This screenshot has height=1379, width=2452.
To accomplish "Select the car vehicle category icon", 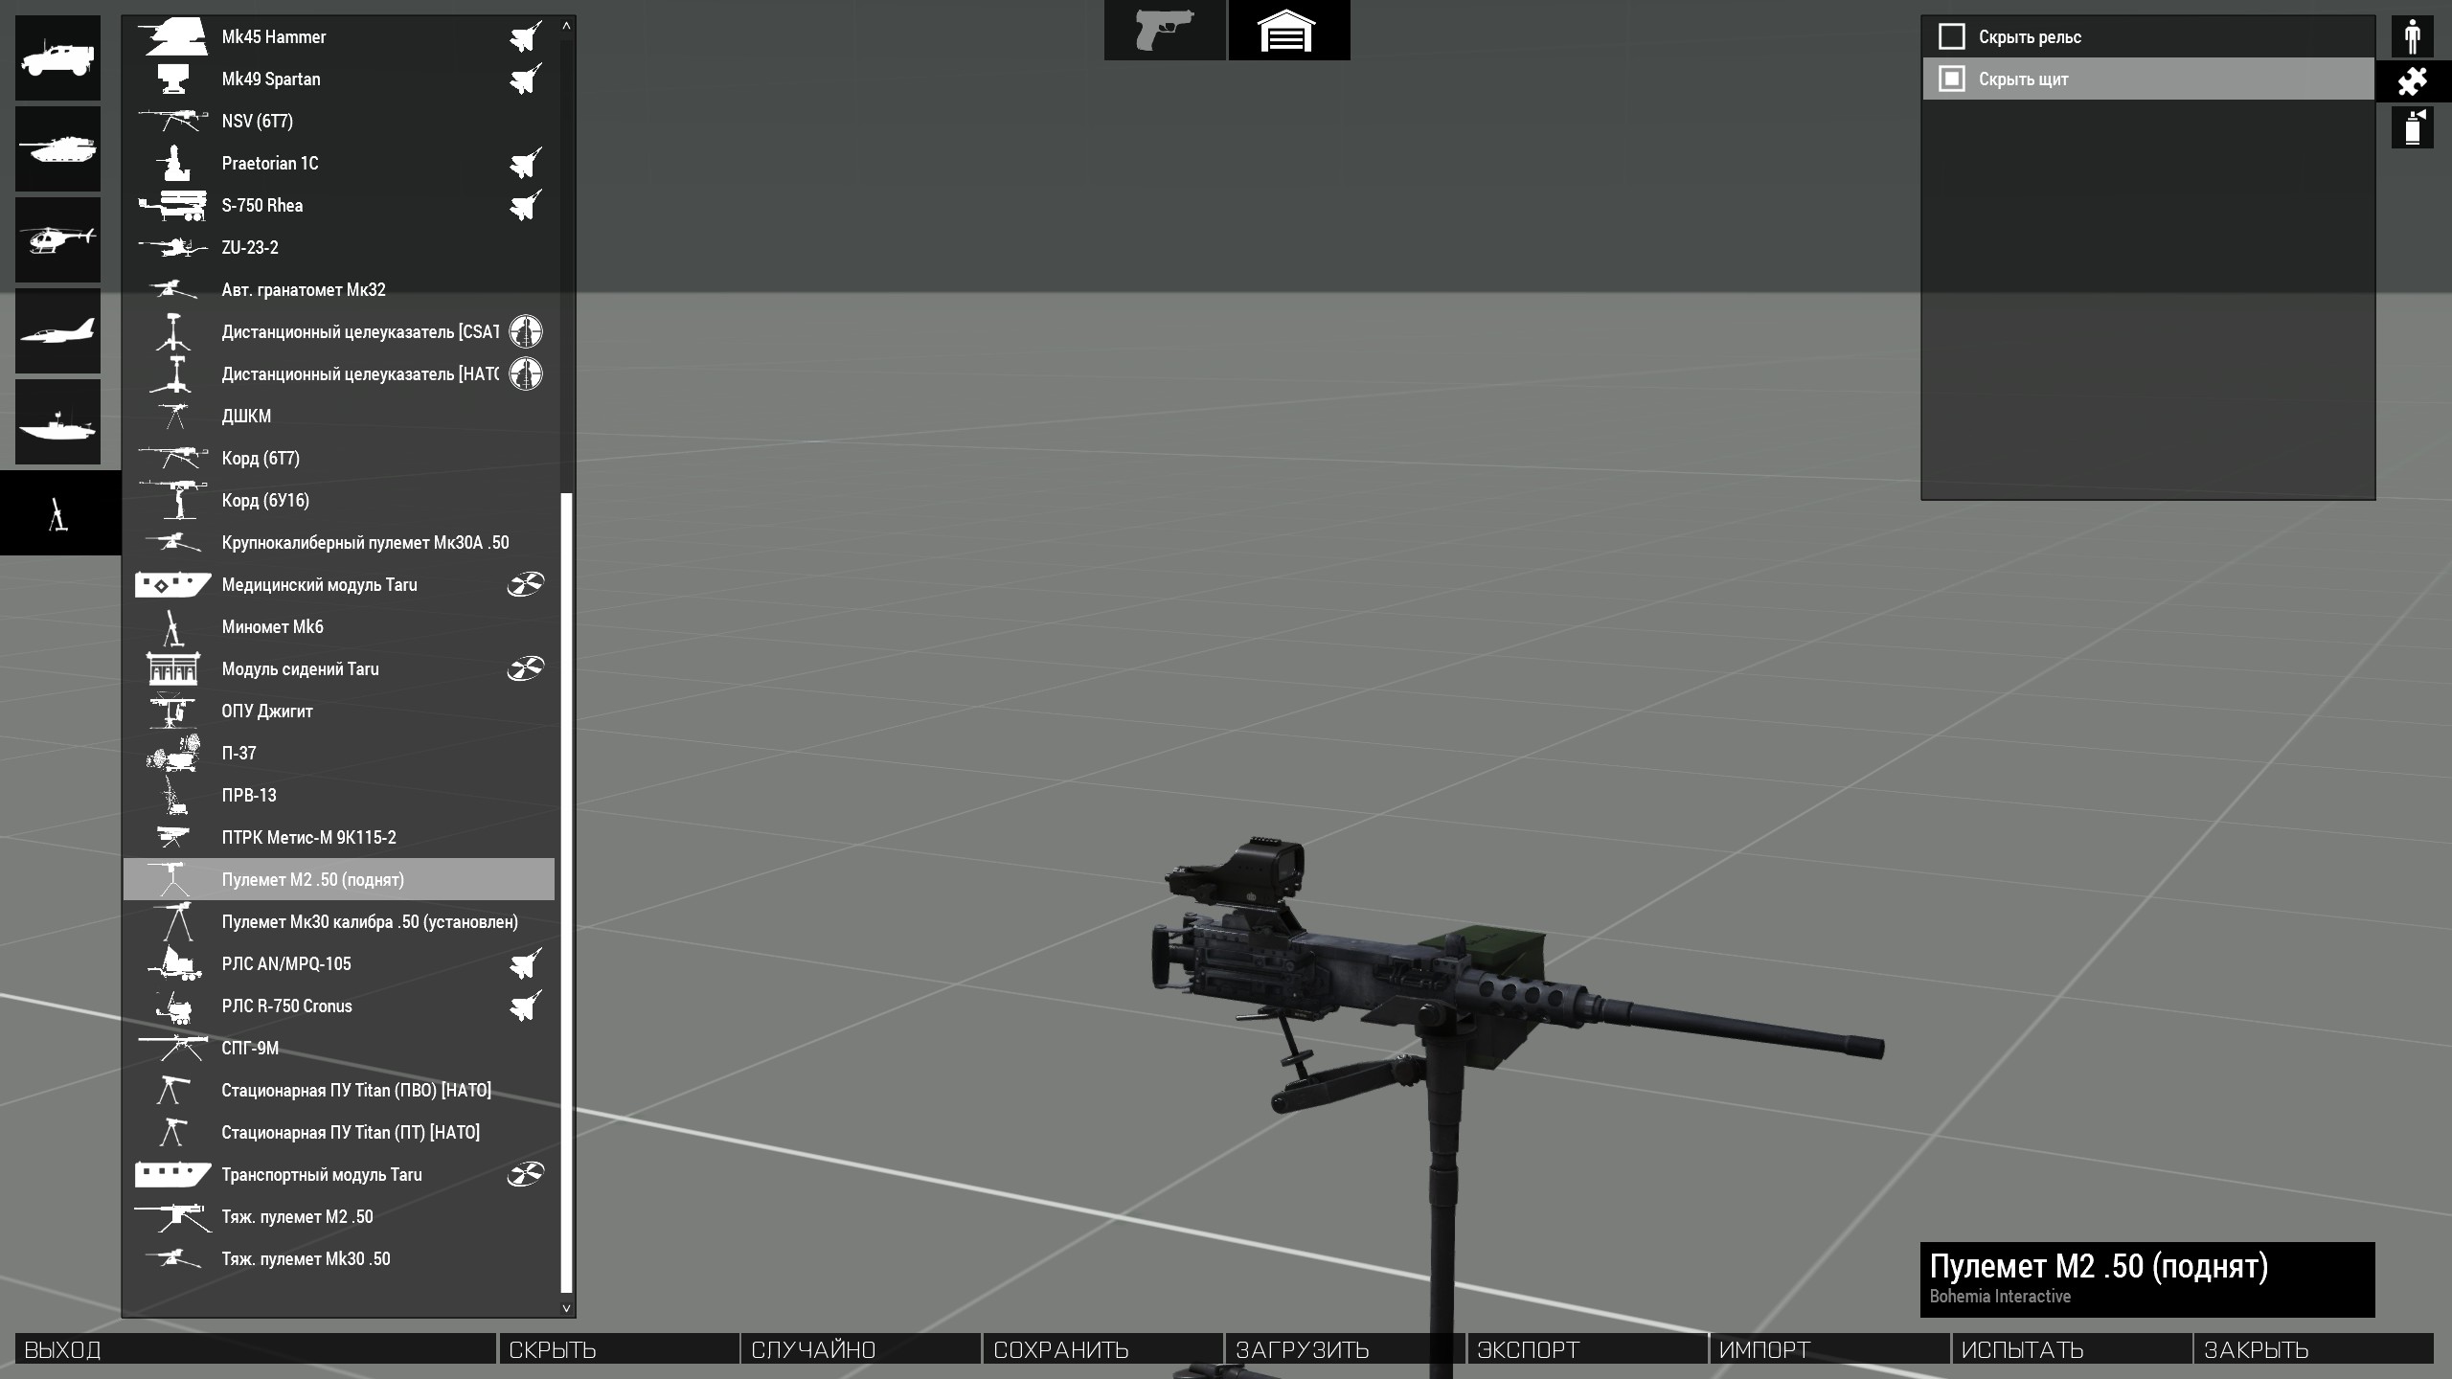I will coord(57,58).
